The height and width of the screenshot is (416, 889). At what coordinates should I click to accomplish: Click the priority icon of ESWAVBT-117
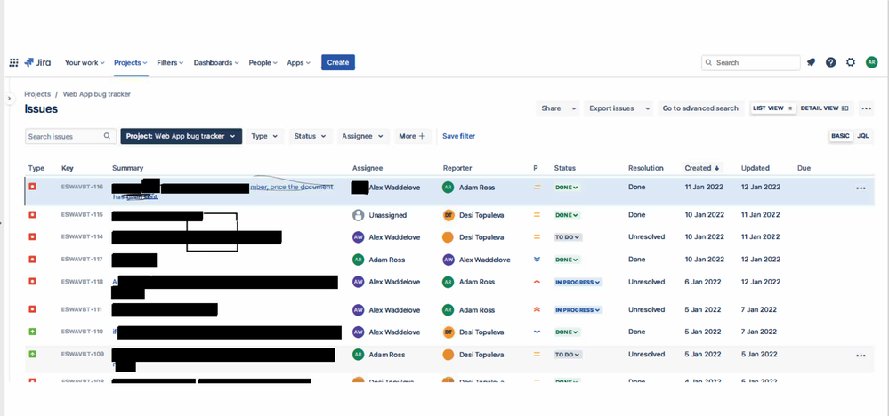(537, 260)
